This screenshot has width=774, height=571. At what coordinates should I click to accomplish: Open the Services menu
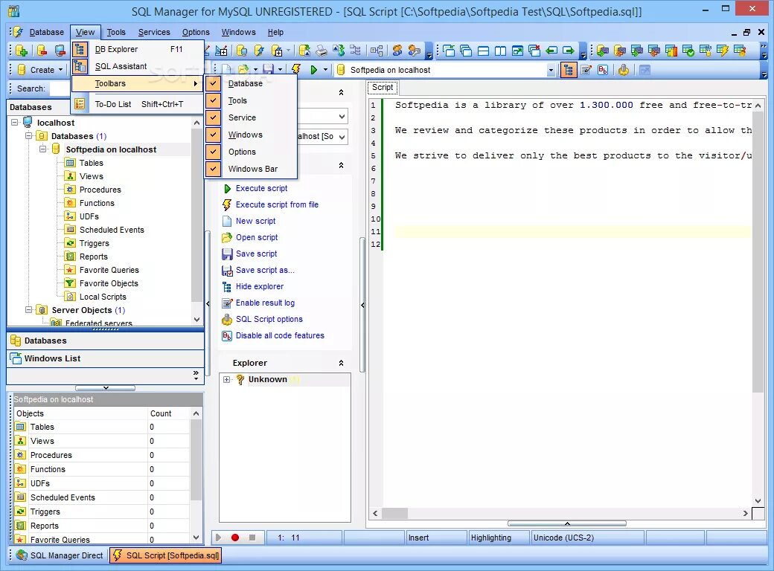pyautogui.click(x=154, y=32)
